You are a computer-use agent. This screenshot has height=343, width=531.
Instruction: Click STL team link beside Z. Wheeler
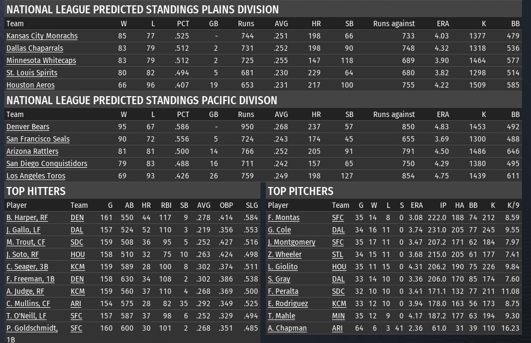[x=338, y=254]
